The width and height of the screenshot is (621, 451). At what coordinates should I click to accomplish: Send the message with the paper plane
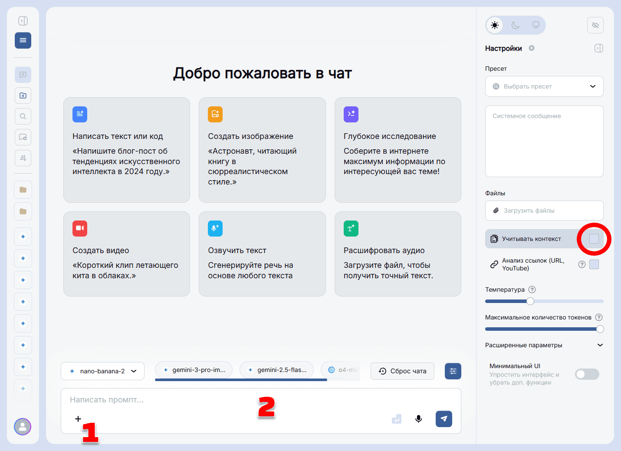pyautogui.click(x=444, y=419)
